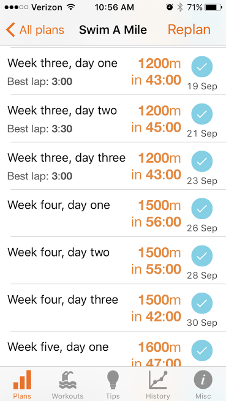Toggle the 21 Sep completed checkmark
This screenshot has height=401, width=226.
pos(202,114)
